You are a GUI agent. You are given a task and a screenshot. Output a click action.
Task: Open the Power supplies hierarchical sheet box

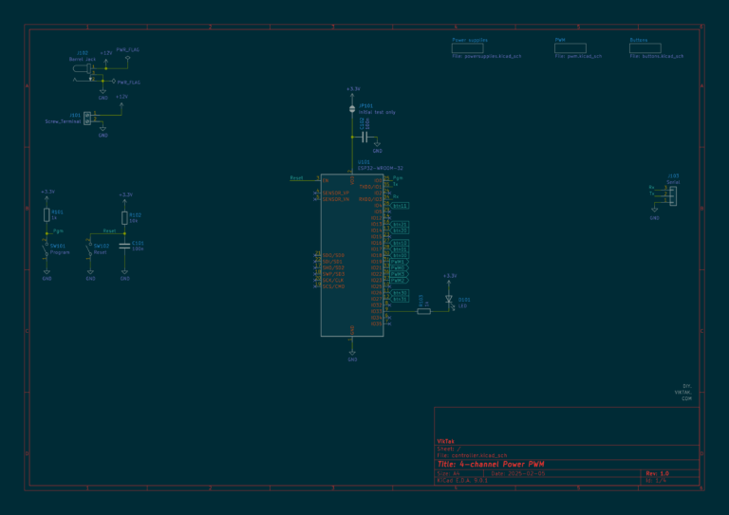coord(468,48)
